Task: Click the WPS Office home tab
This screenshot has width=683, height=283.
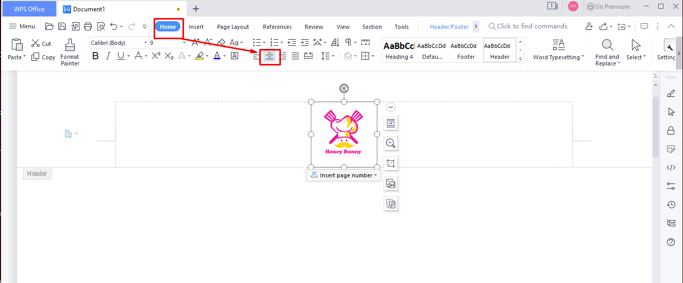Action: coord(29,9)
